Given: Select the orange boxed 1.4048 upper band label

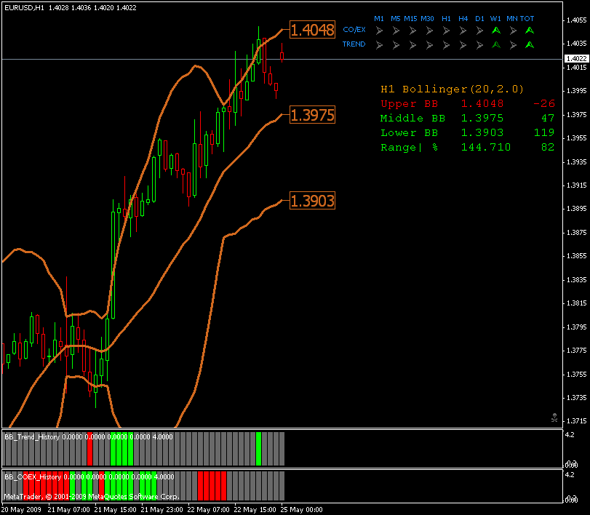Looking at the screenshot, I should [312, 30].
